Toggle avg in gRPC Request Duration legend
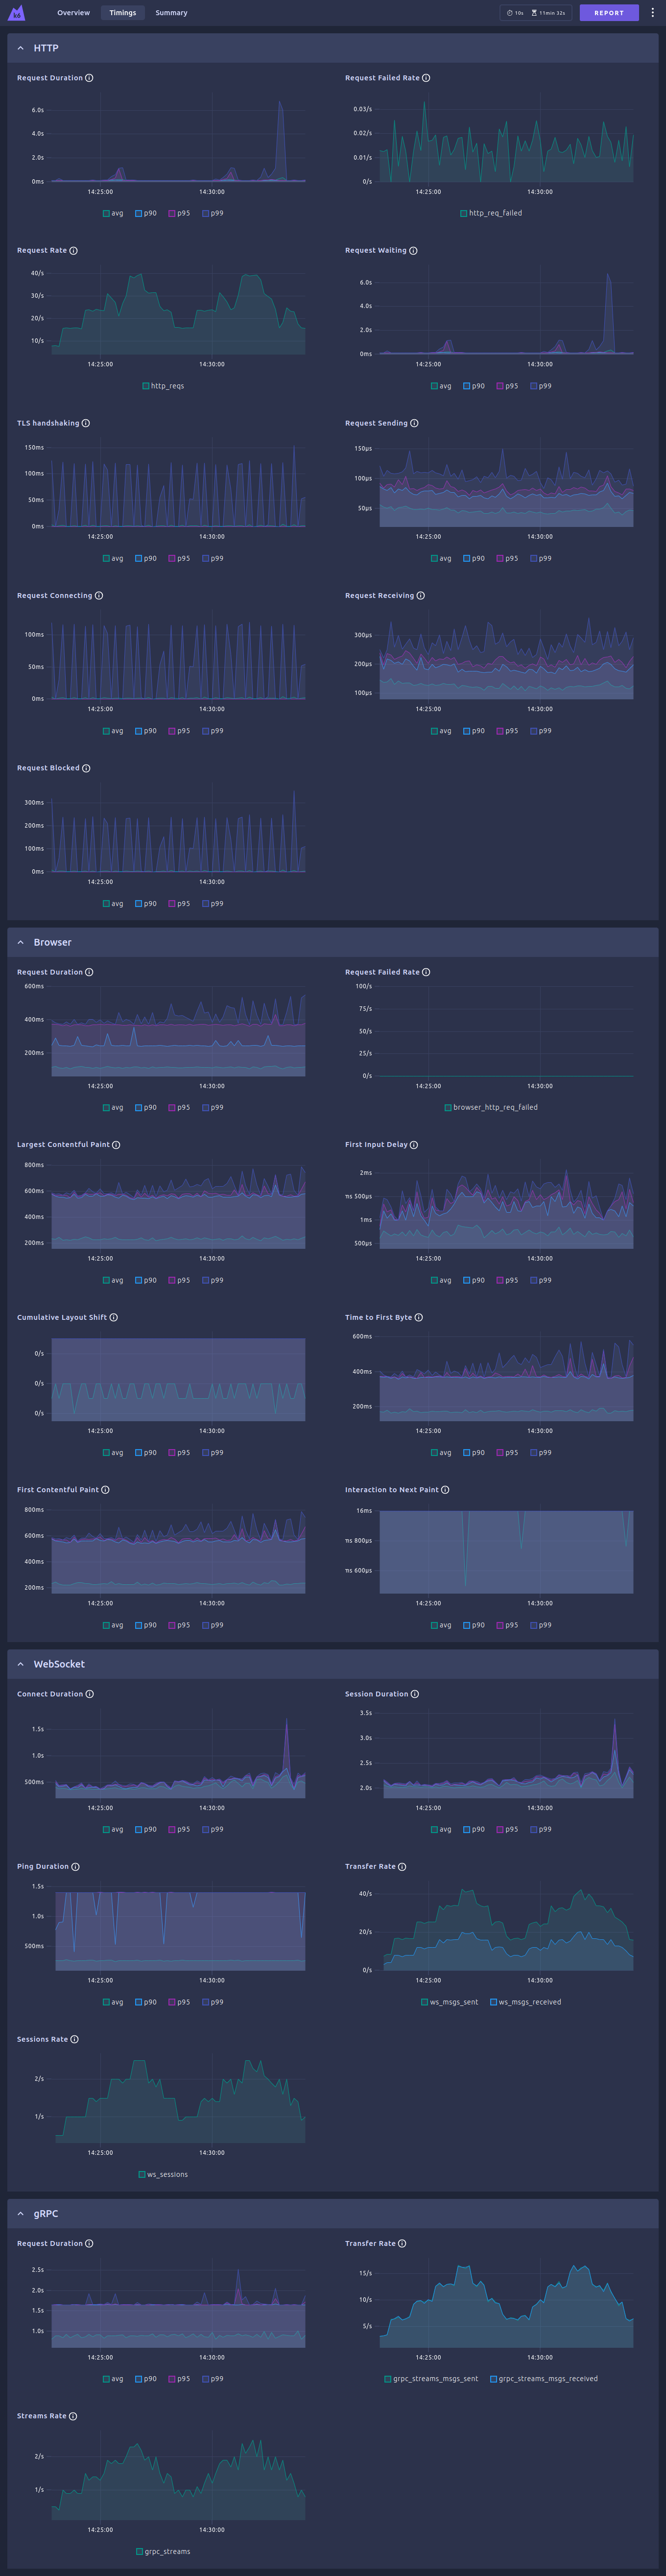666x2576 pixels. click(113, 2379)
